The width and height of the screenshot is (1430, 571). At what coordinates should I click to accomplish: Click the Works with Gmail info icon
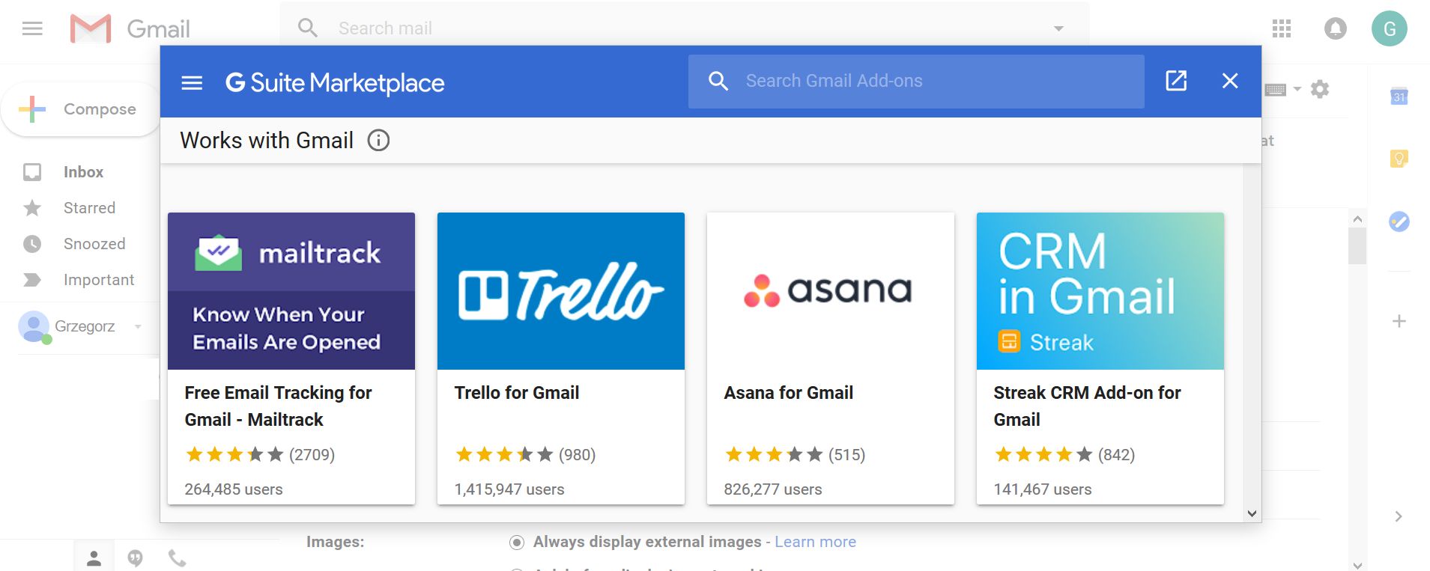(378, 141)
